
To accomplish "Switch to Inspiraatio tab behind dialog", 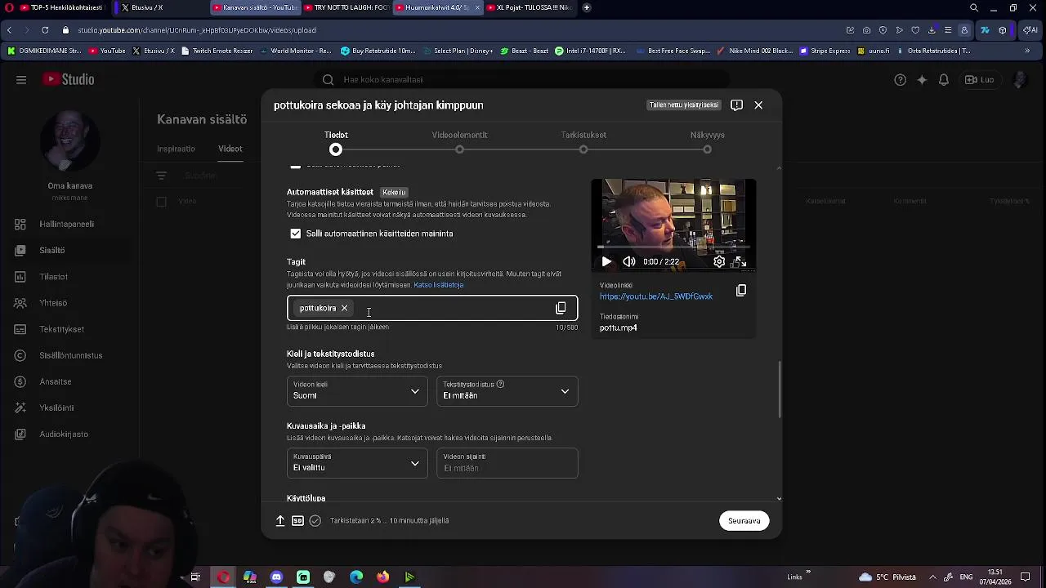I will coord(176,149).
